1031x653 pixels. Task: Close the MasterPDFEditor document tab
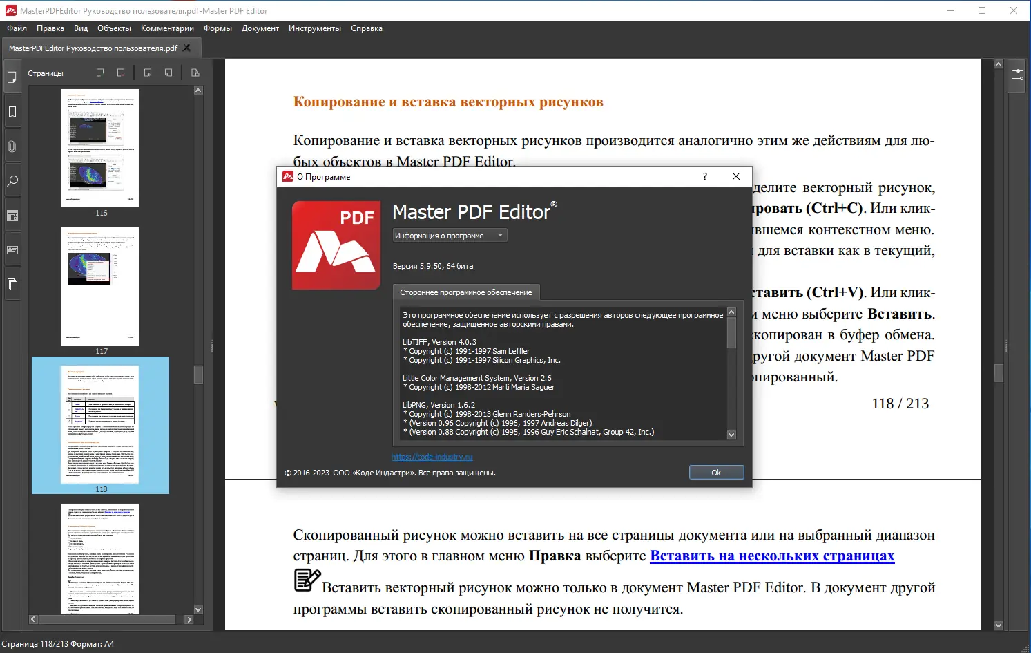[x=186, y=48]
